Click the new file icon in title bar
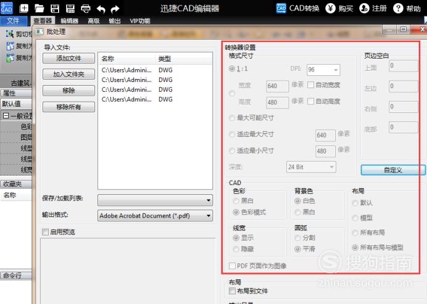 pos(23,9)
